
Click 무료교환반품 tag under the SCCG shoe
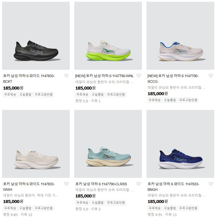(188, 100)
